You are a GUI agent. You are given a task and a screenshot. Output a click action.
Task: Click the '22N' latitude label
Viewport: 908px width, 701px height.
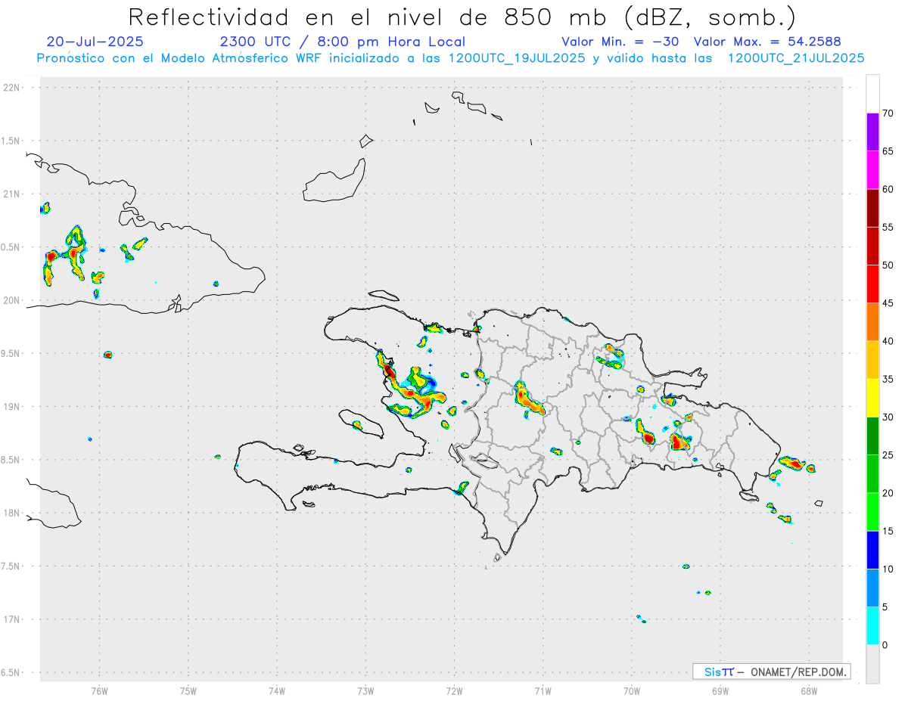coord(12,88)
